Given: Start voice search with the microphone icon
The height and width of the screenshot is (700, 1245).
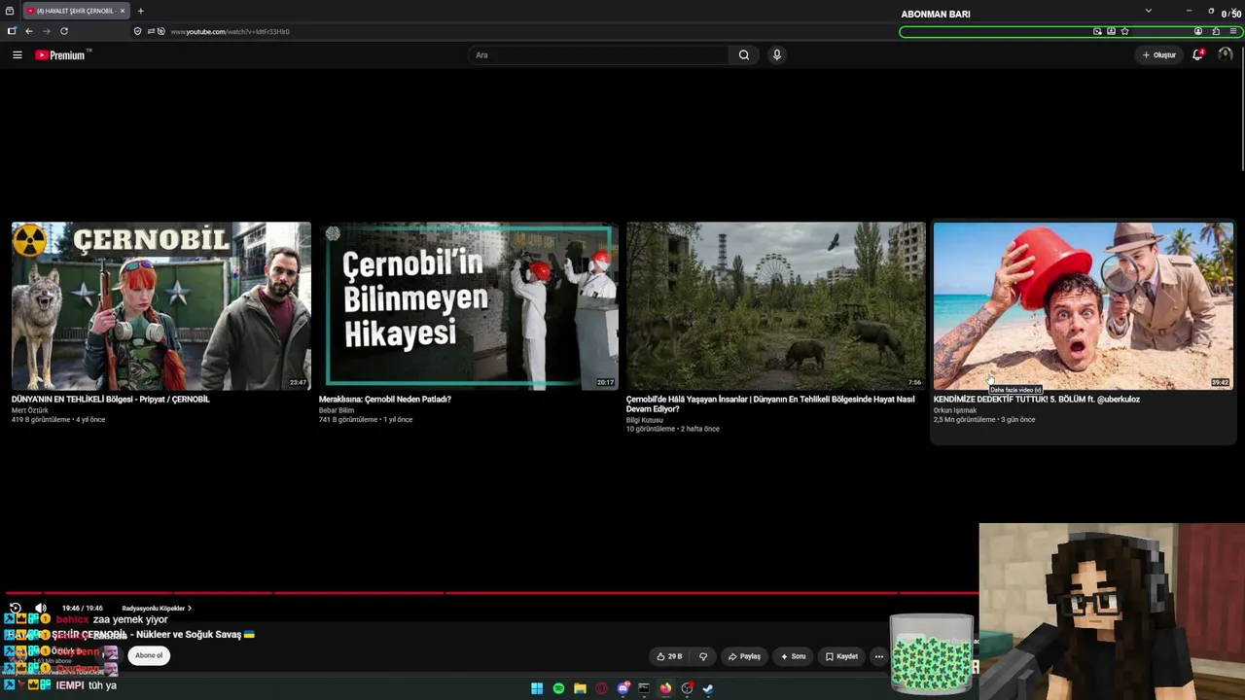Looking at the screenshot, I should pyautogui.click(x=776, y=55).
